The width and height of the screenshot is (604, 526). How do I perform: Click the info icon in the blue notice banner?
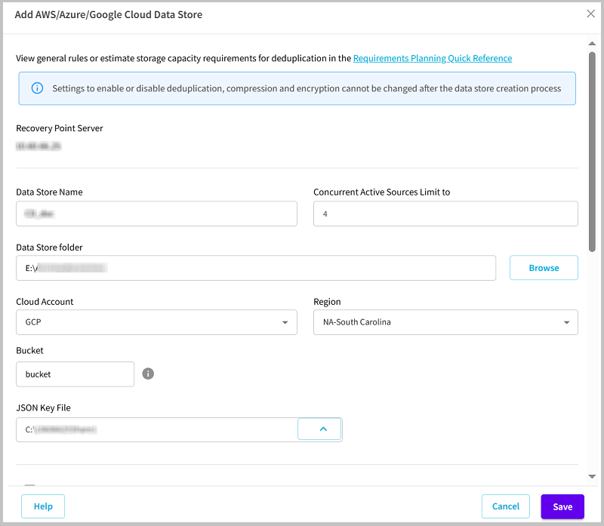coord(37,88)
